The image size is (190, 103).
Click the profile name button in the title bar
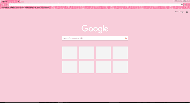pos(177,1)
